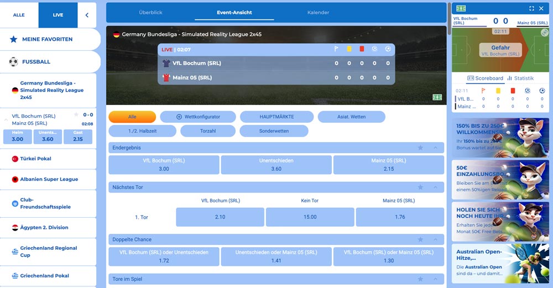The width and height of the screenshot is (553, 288).
Task: Favorite the Doppelte Chance market
Action: coord(420,239)
